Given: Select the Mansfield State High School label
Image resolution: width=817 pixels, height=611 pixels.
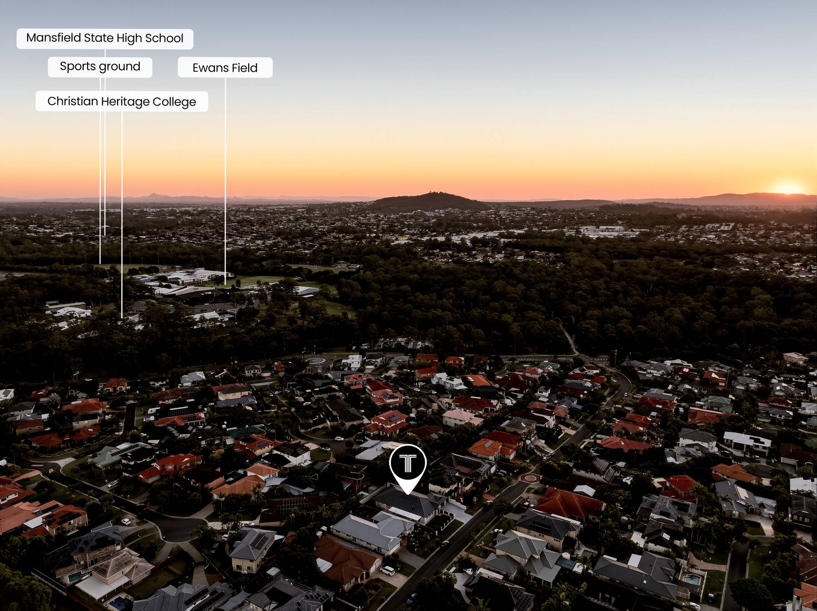Looking at the screenshot, I should coord(105,39).
